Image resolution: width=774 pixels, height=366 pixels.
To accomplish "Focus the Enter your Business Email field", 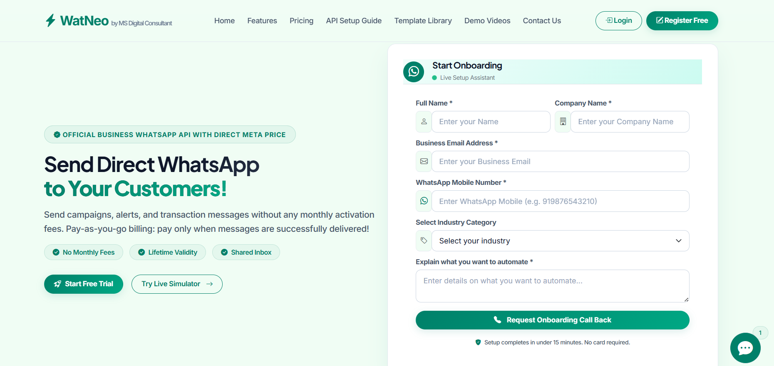I will point(560,162).
